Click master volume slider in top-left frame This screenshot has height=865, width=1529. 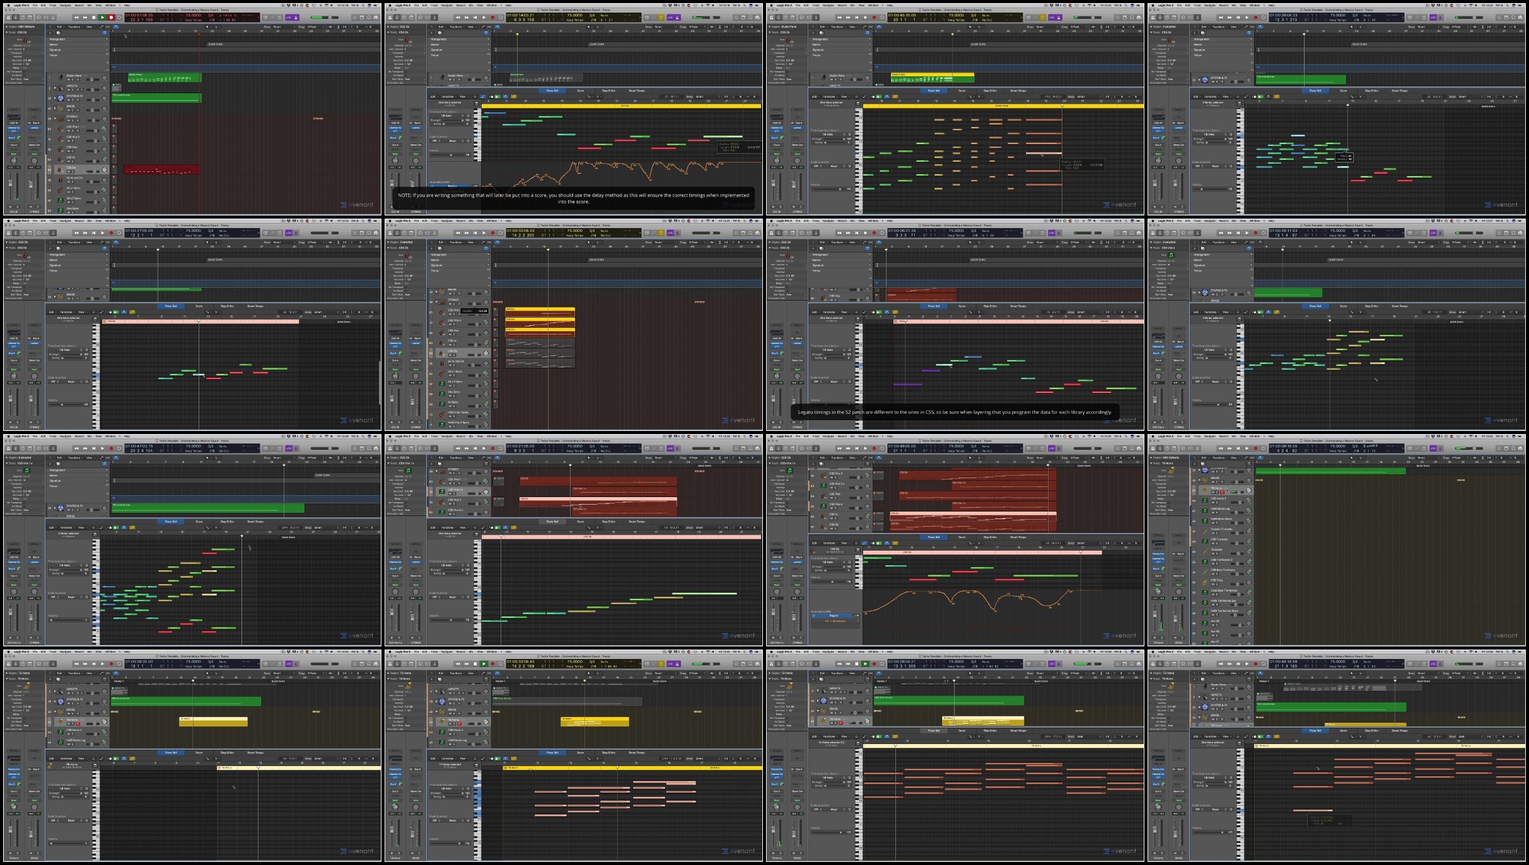point(325,17)
